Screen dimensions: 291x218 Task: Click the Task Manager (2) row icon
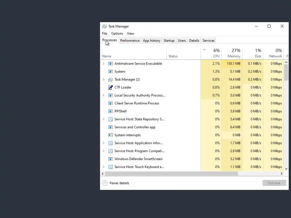[111, 79]
